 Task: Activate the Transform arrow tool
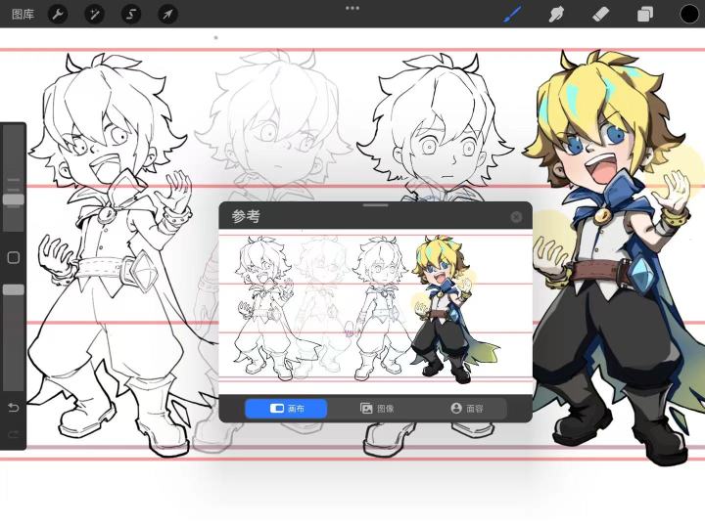coord(167,15)
